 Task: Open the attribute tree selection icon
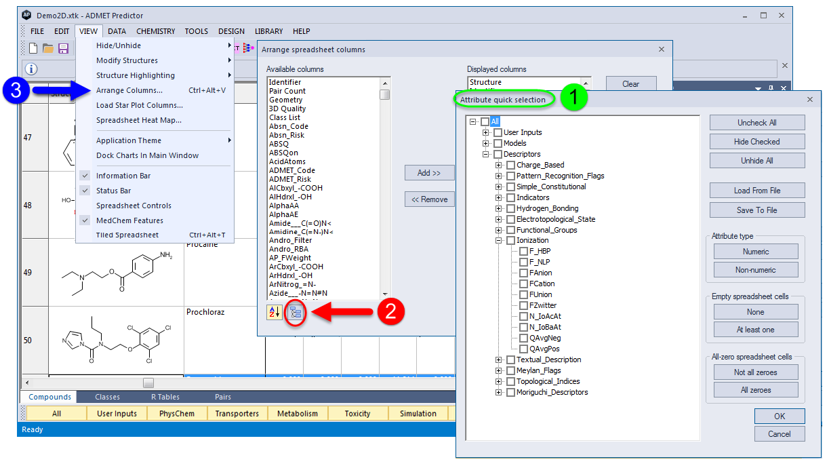295,312
